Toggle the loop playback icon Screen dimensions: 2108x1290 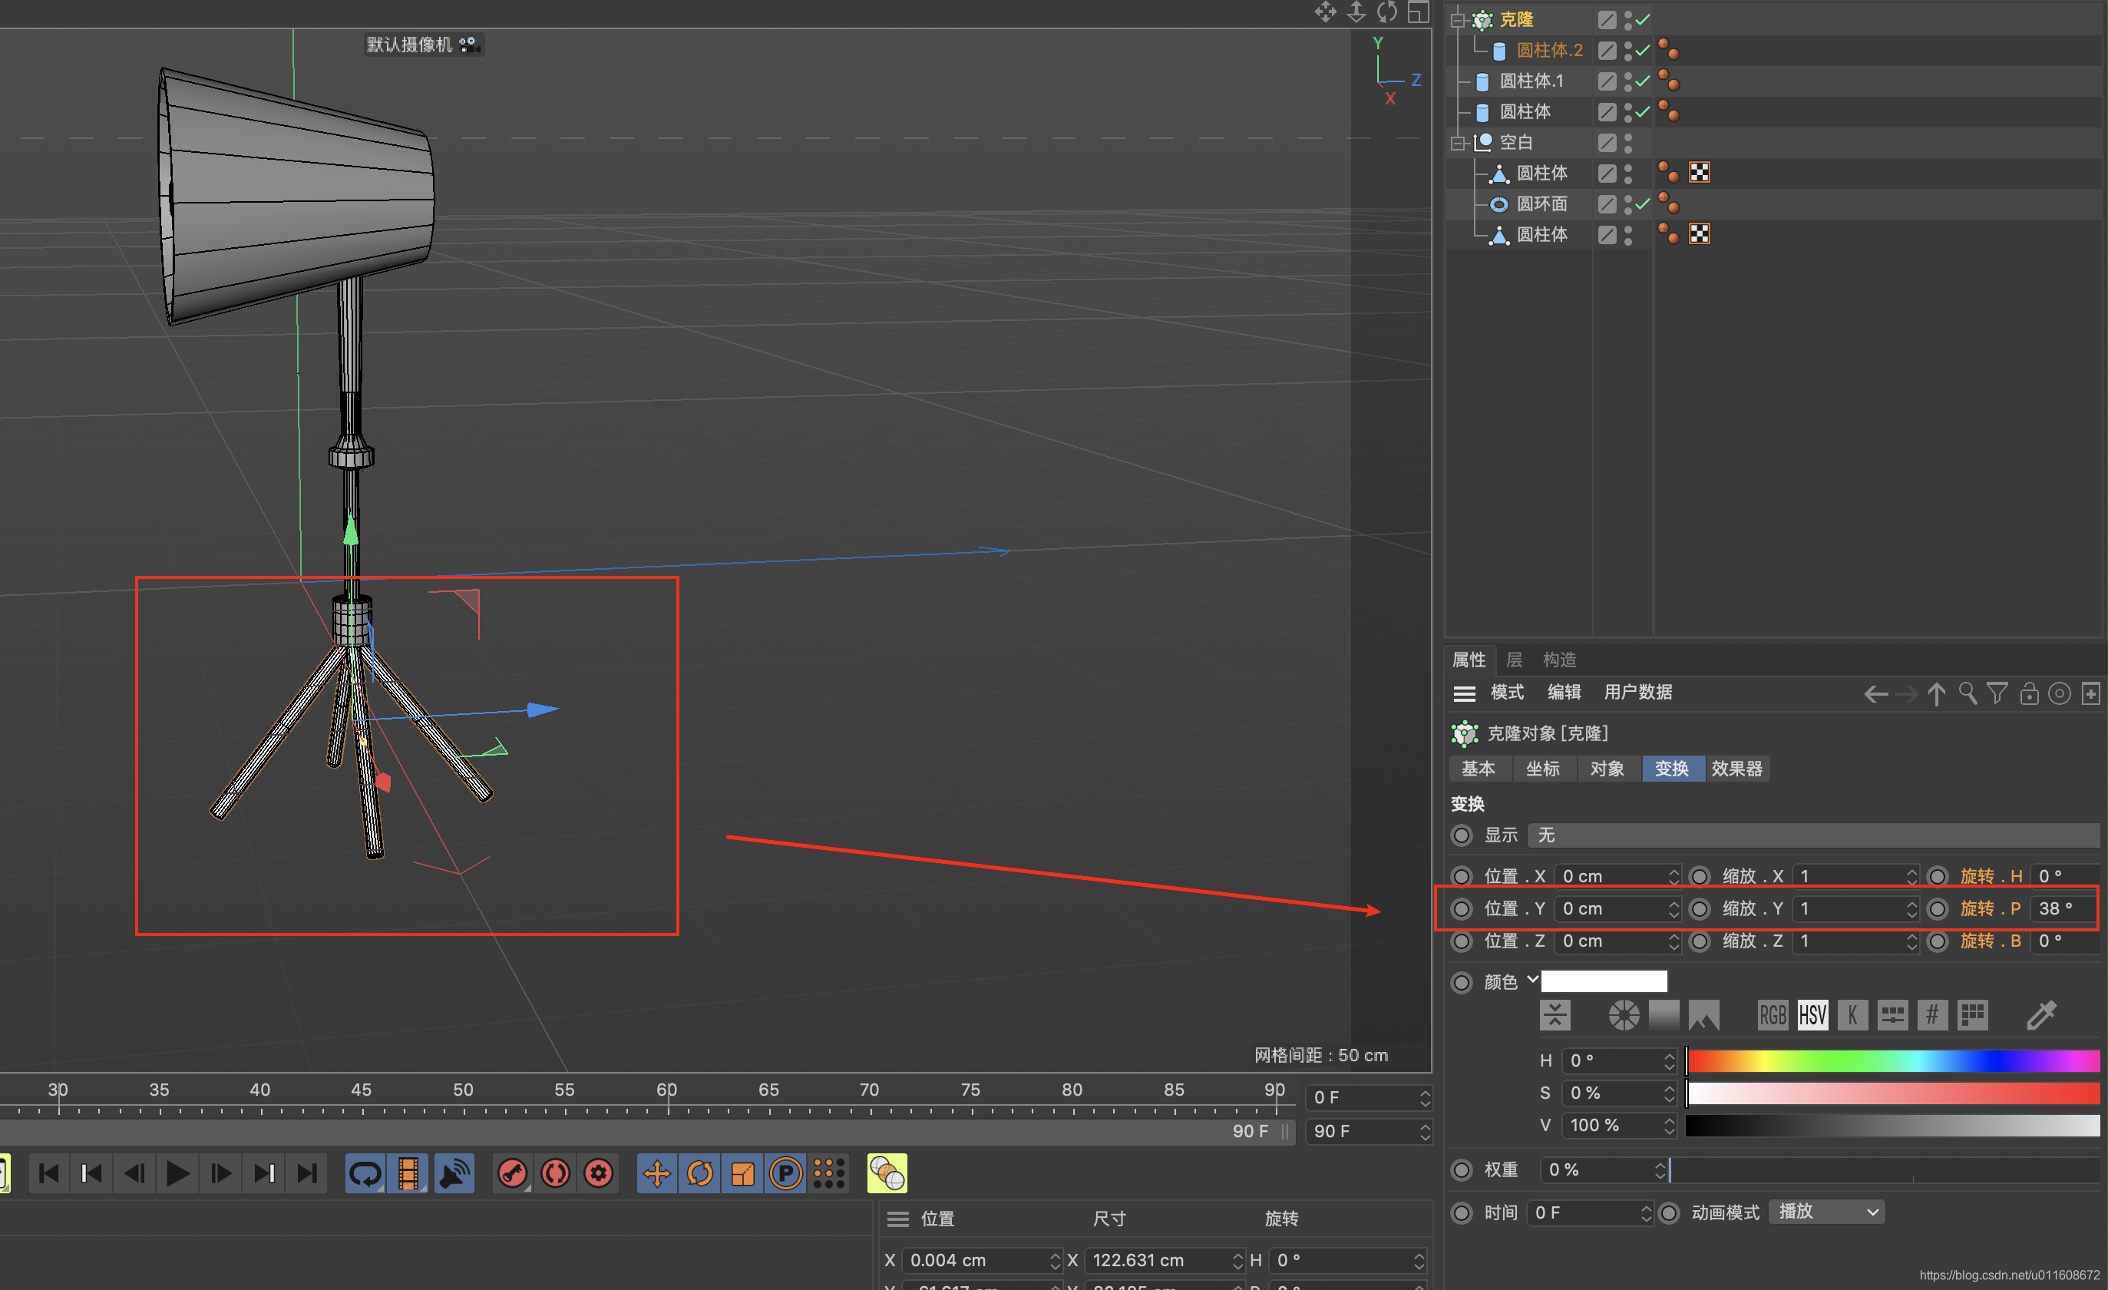pos(365,1173)
